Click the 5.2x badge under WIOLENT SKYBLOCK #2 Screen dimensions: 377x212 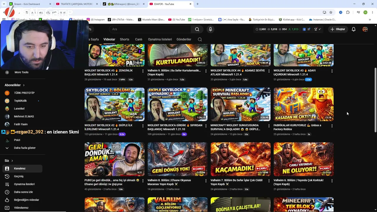point(122,134)
